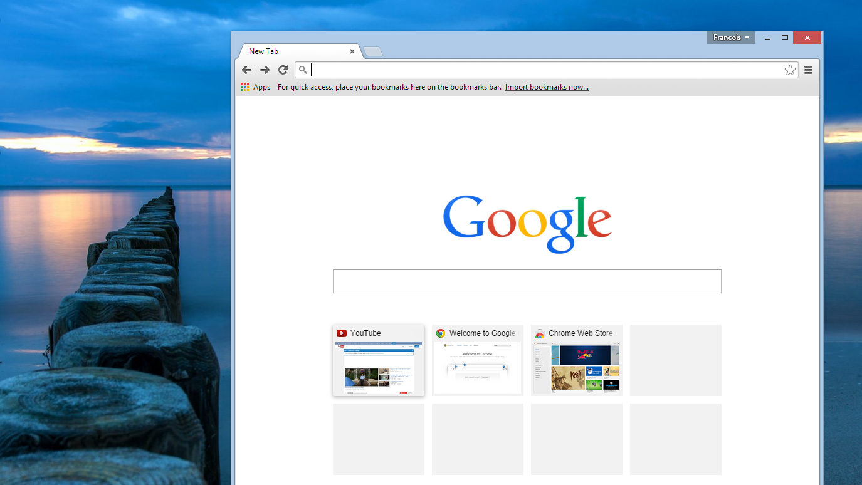Open the Chrome hamburger menu
The width and height of the screenshot is (862, 485).
pyautogui.click(x=808, y=70)
